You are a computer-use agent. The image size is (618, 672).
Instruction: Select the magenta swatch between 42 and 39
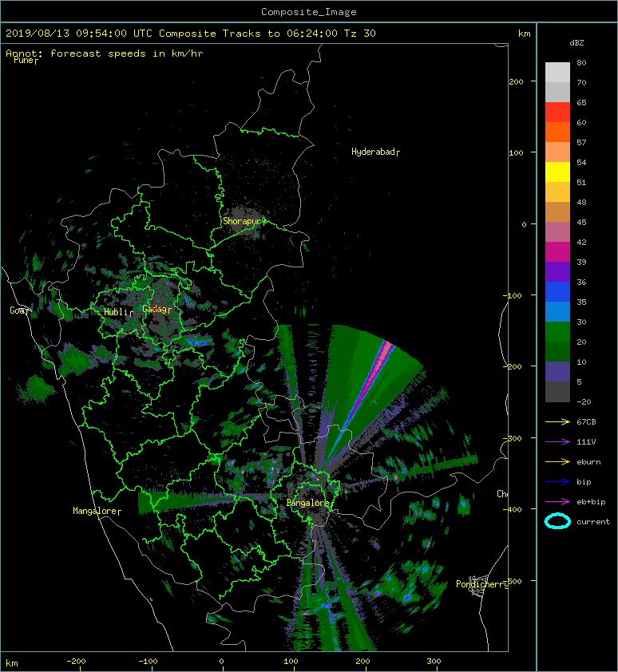[557, 252]
